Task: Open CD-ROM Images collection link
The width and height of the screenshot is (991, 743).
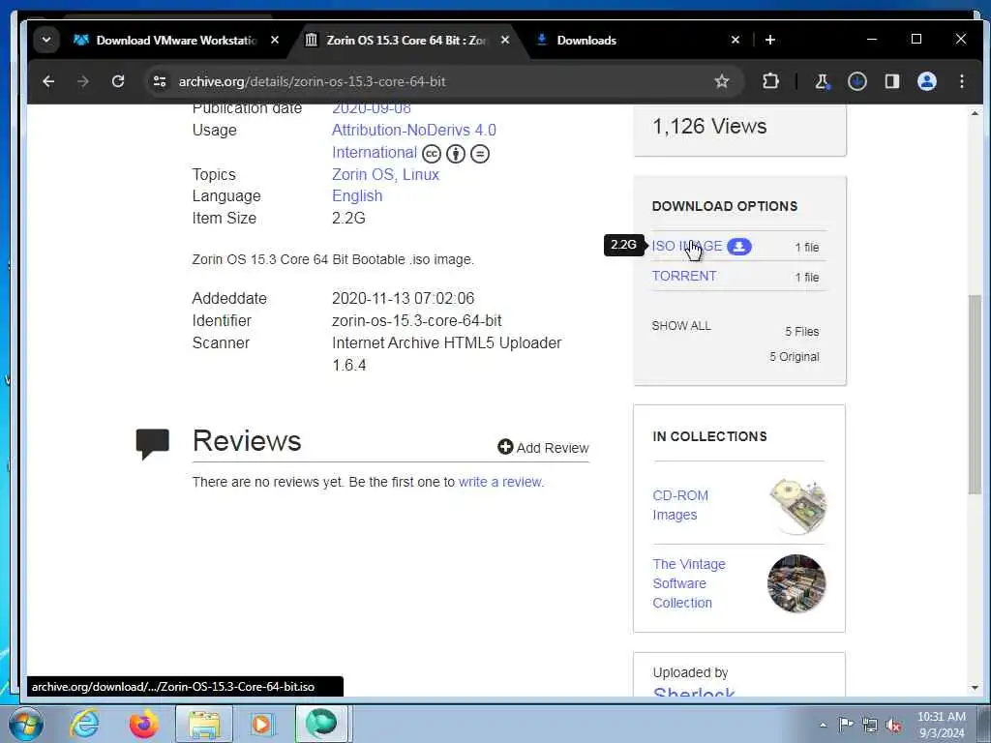Action: 680,505
